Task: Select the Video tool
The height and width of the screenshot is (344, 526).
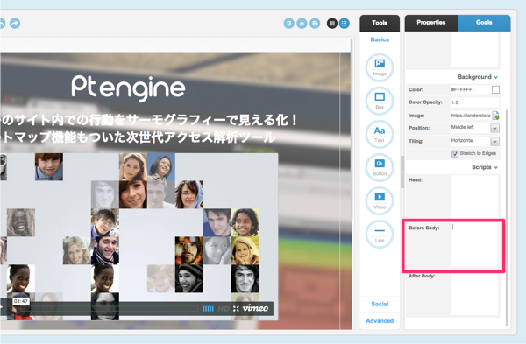Action: (380, 200)
